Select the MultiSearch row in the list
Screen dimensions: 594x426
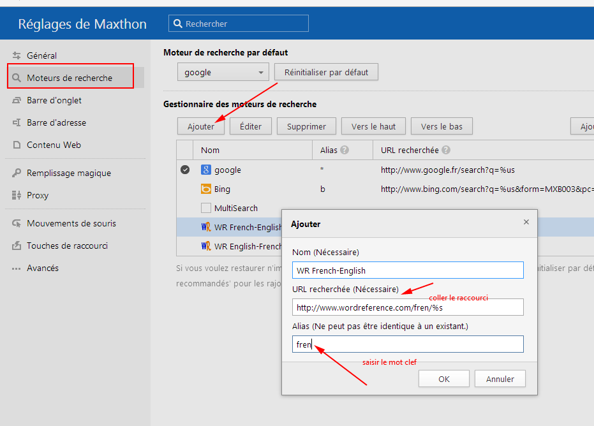click(235, 208)
